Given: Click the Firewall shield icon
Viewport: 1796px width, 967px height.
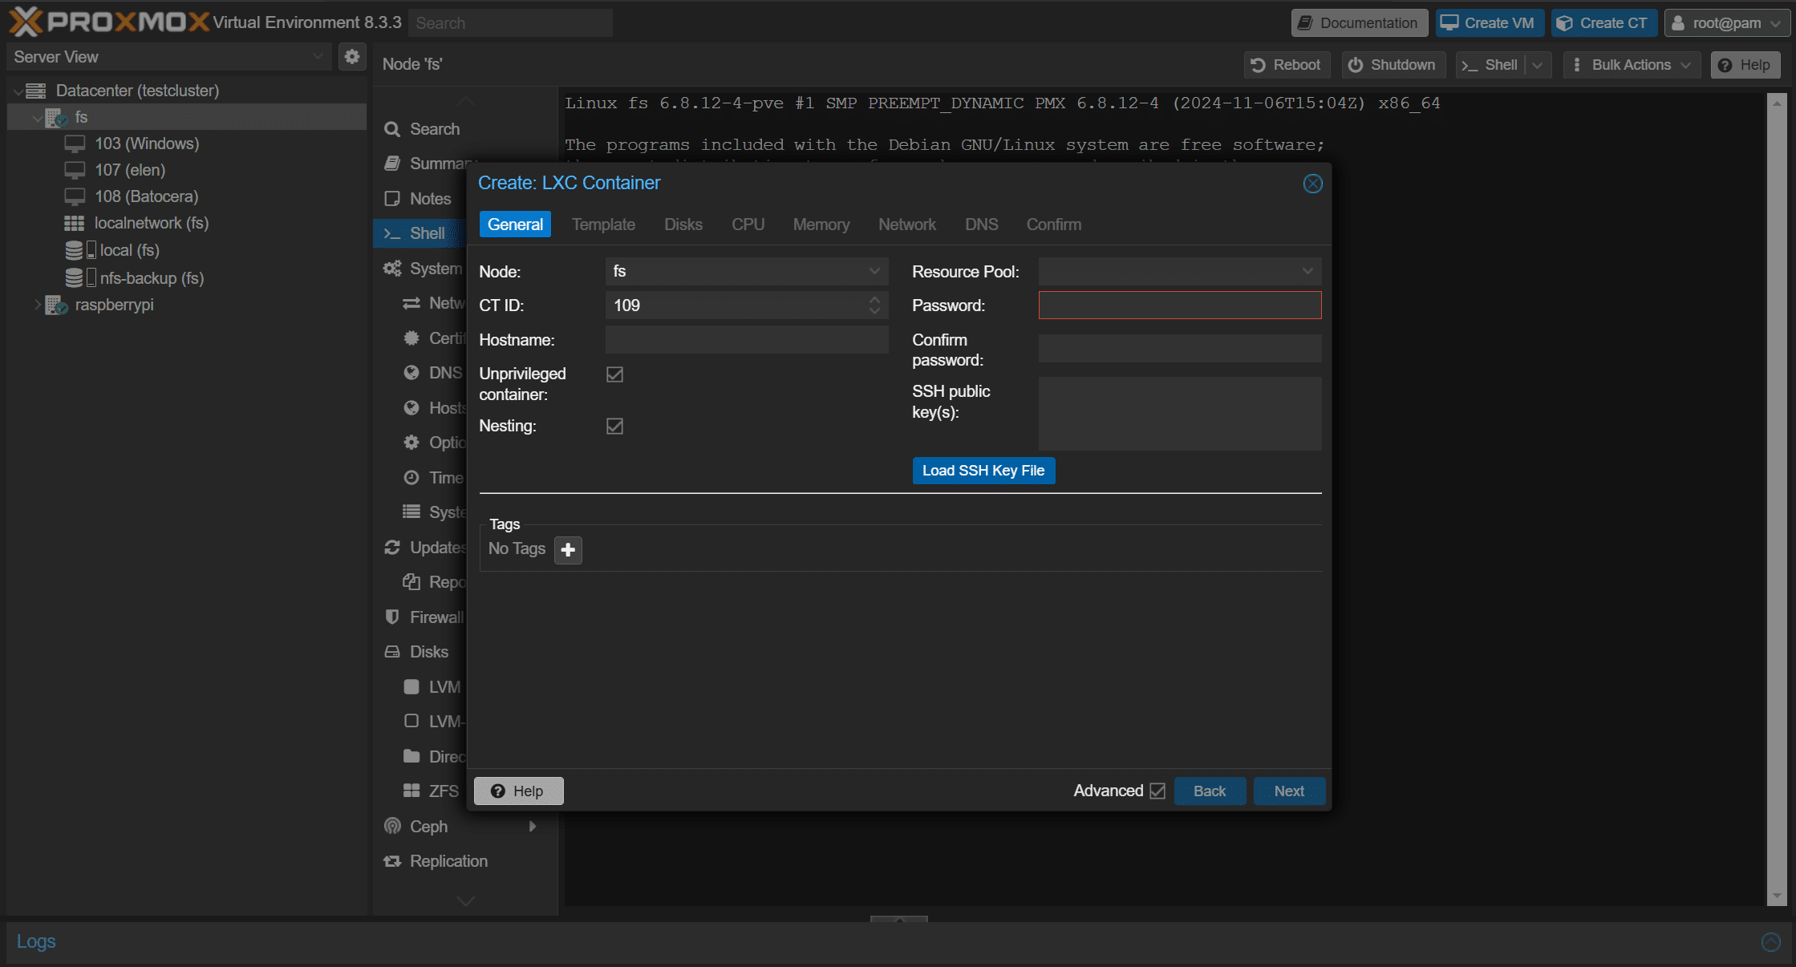Looking at the screenshot, I should point(392,617).
